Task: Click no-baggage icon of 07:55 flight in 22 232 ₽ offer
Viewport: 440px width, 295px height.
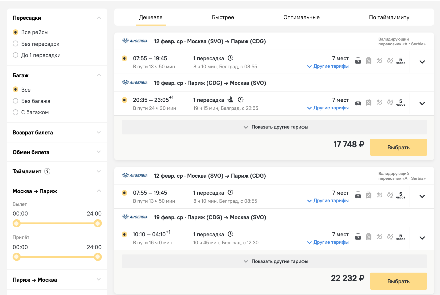Action: click(369, 195)
